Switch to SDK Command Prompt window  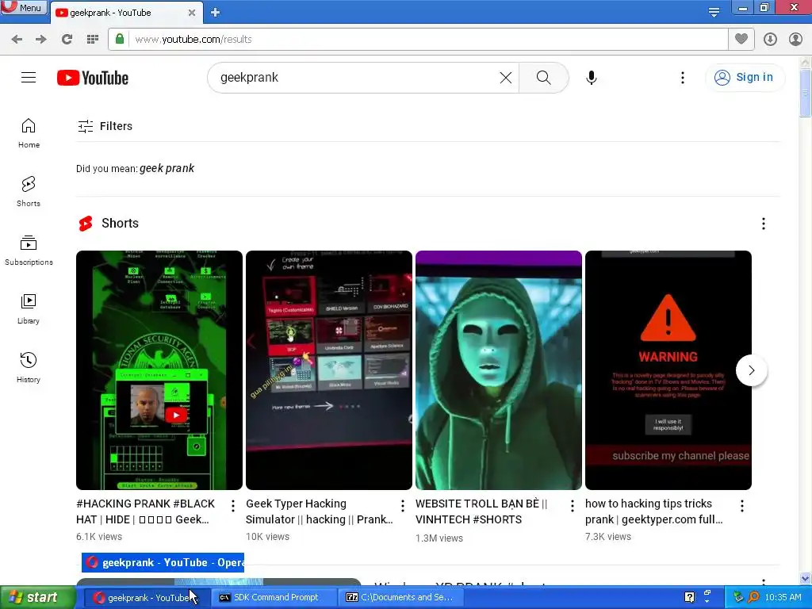(275, 598)
